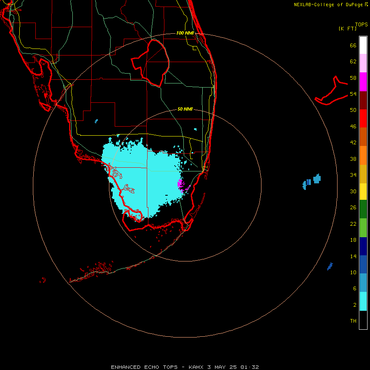Click the steel blue 6 kft legend swatch
The height and width of the screenshot is (370, 370).
pos(363,283)
